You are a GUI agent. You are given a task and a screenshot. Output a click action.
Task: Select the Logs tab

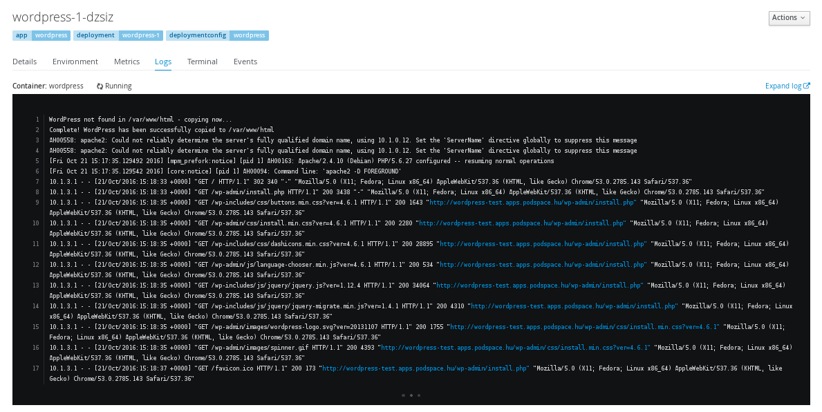(163, 62)
